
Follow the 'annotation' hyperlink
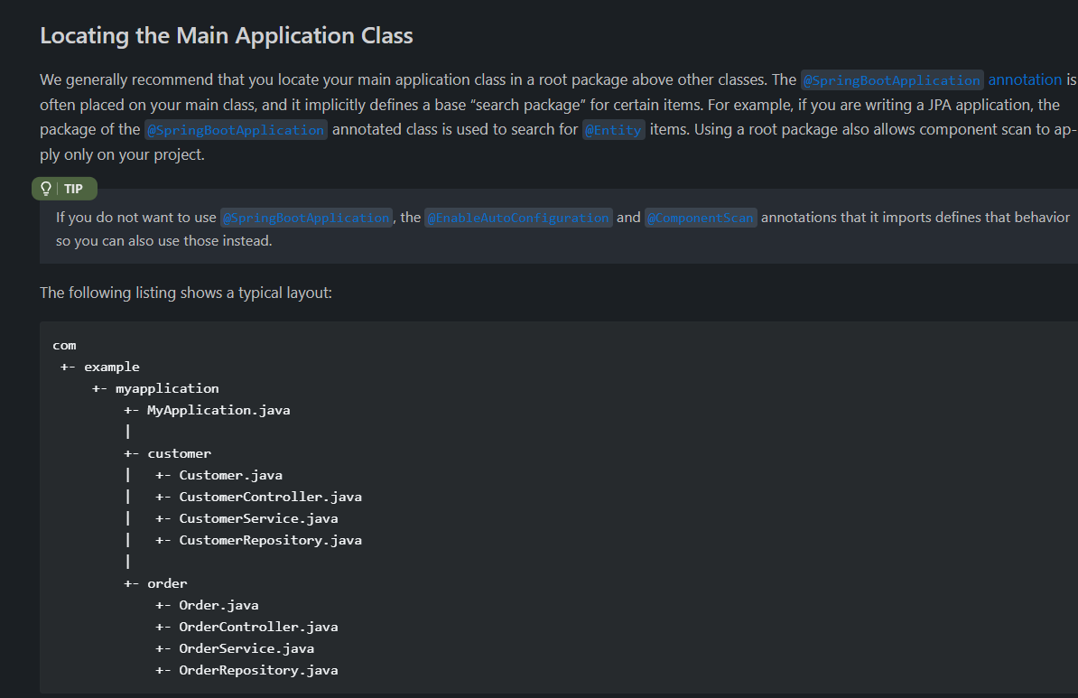point(1025,79)
